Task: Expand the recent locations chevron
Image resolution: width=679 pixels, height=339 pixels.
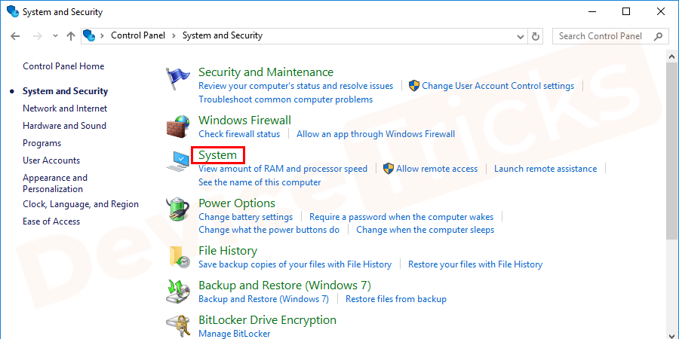Action: pyautogui.click(x=54, y=35)
